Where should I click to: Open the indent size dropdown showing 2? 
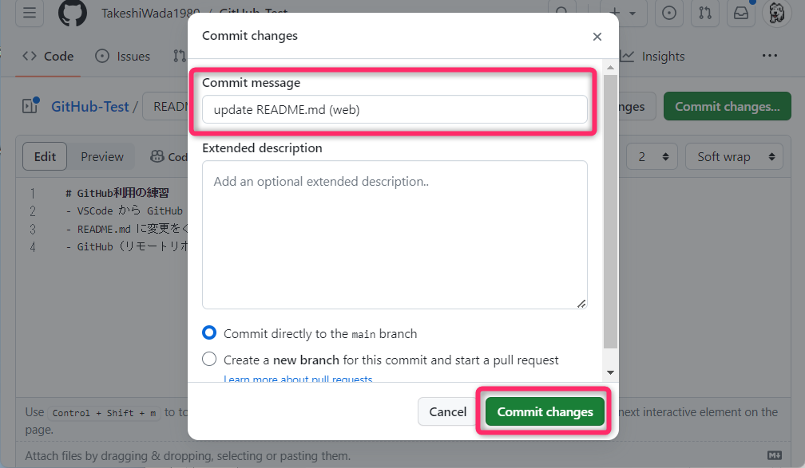pyautogui.click(x=652, y=157)
